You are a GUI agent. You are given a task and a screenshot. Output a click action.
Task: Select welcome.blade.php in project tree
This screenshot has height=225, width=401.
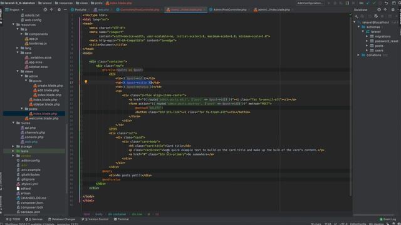point(41,118)
